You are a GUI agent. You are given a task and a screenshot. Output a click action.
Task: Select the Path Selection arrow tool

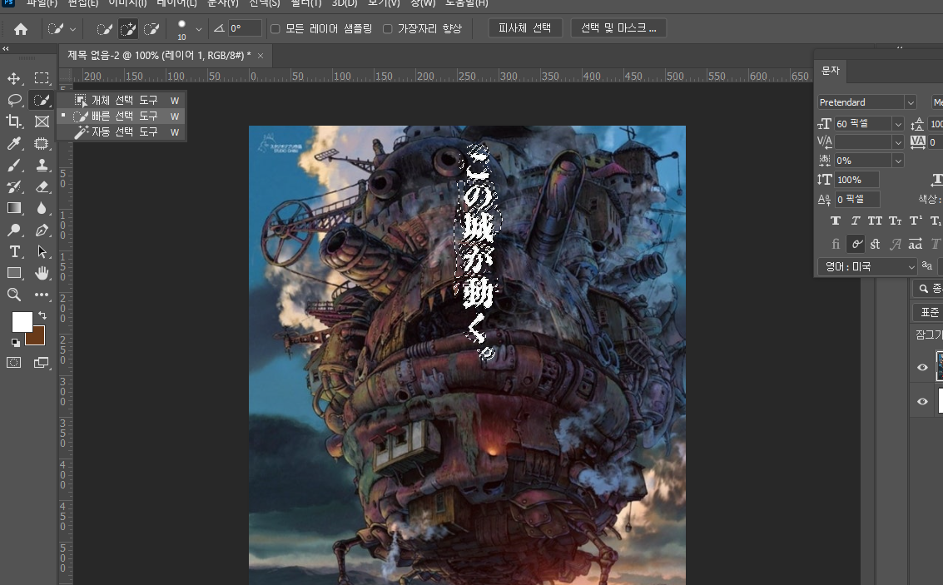coord(42,251)
